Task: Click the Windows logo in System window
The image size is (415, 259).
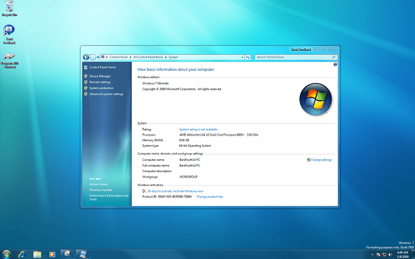Action: click(315, 99)
